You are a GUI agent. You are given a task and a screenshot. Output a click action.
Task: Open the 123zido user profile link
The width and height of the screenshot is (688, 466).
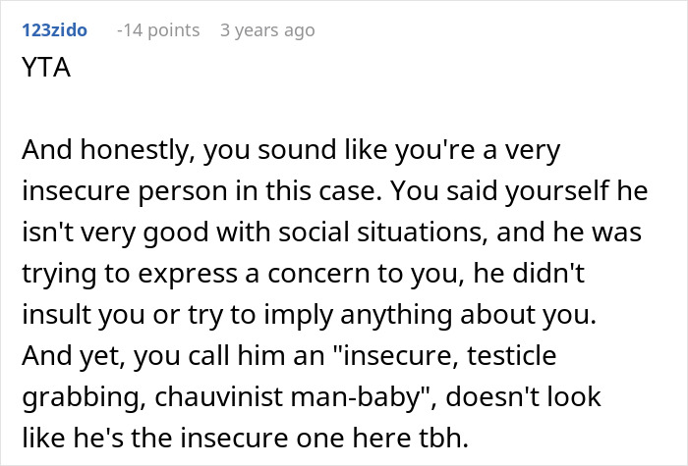[53, 30]
